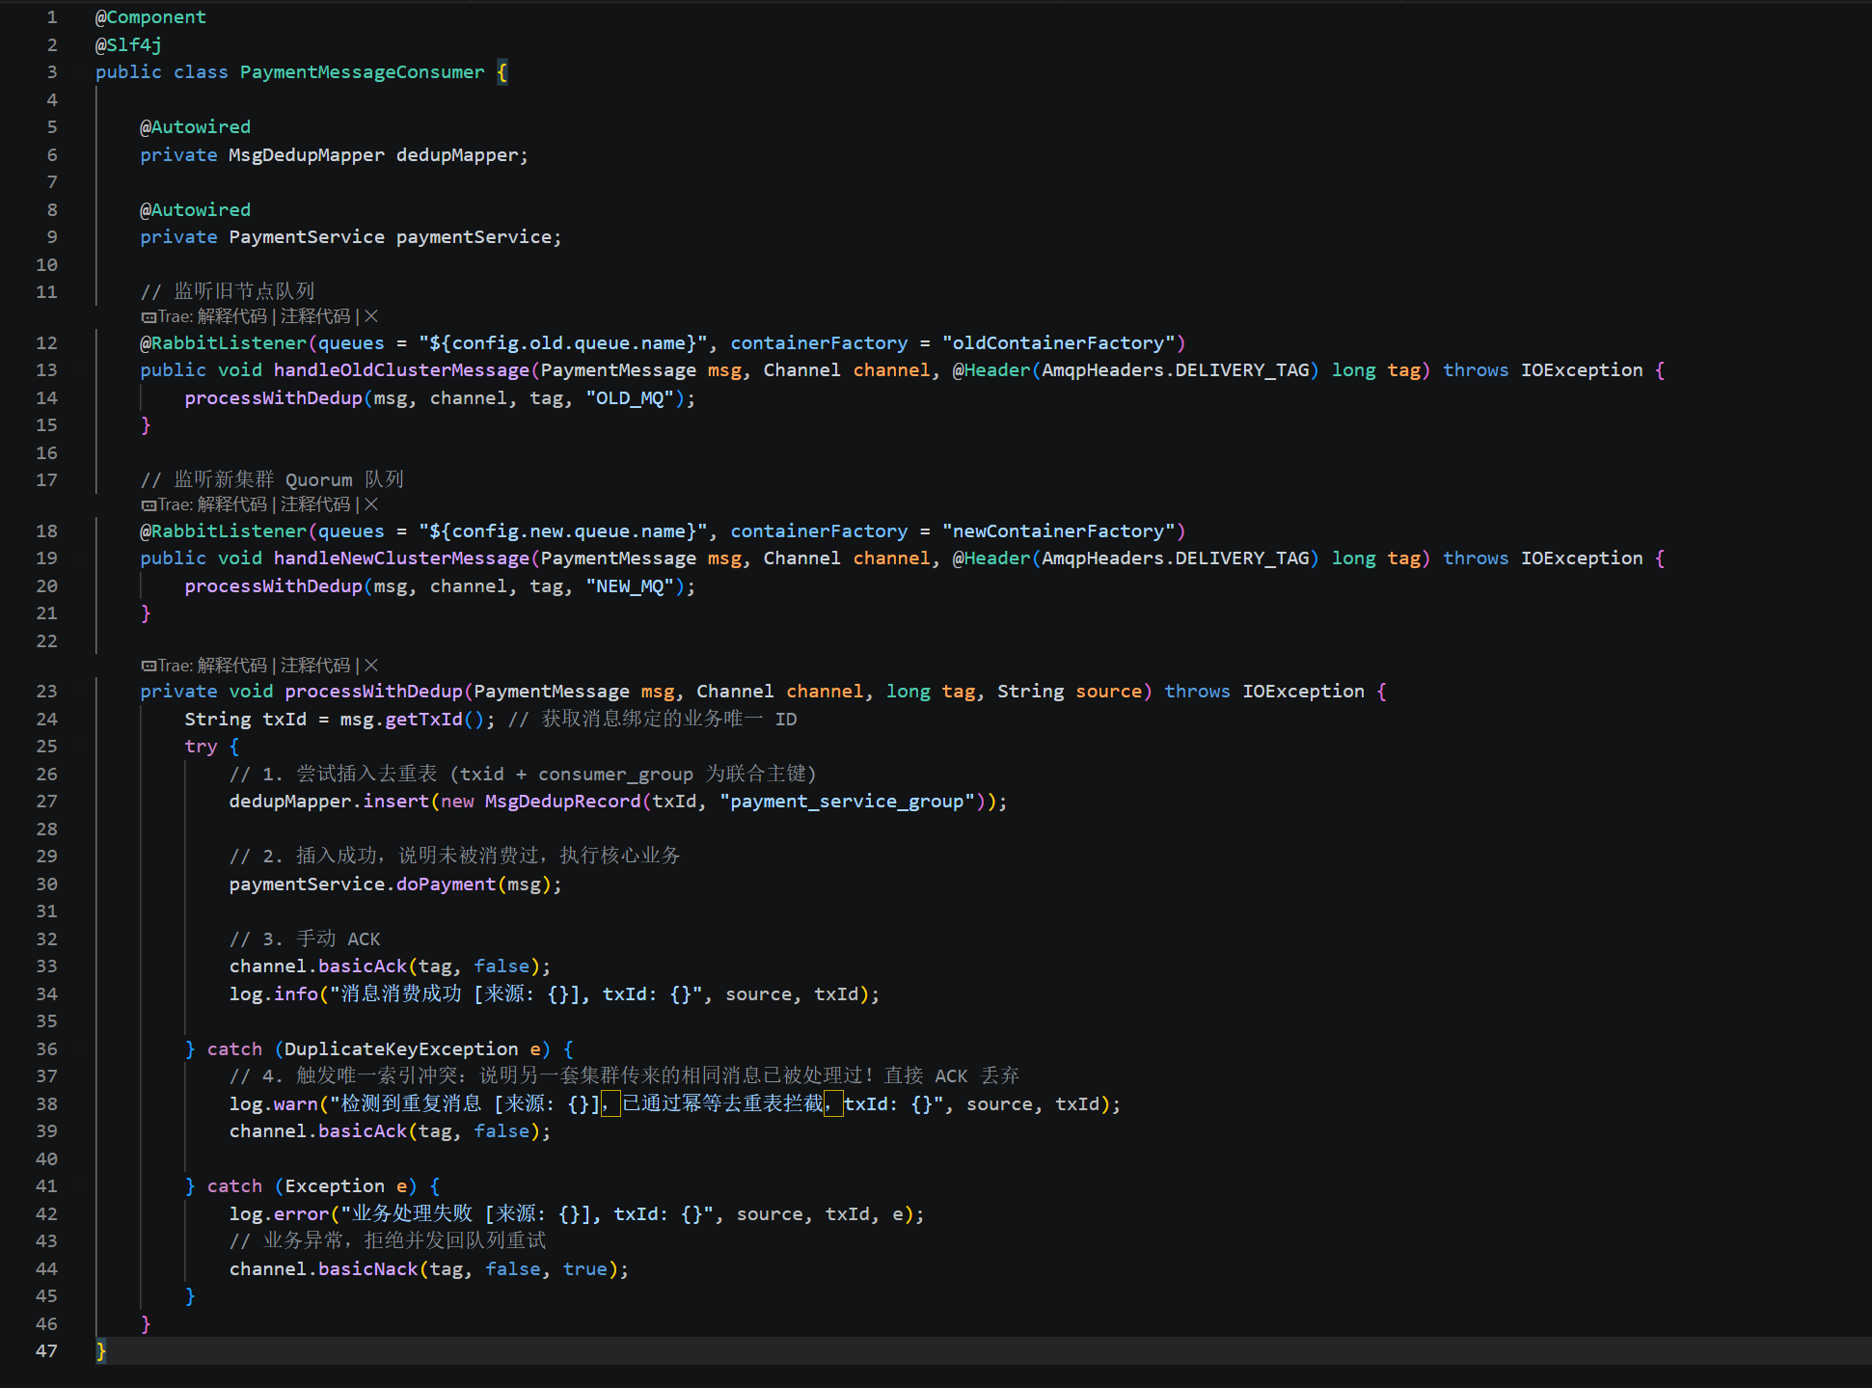The width and height of the screenshot is (1872, 1388).
Task: Click Trae icon above the oldContainerFactory listener
Action: point(149,316)
